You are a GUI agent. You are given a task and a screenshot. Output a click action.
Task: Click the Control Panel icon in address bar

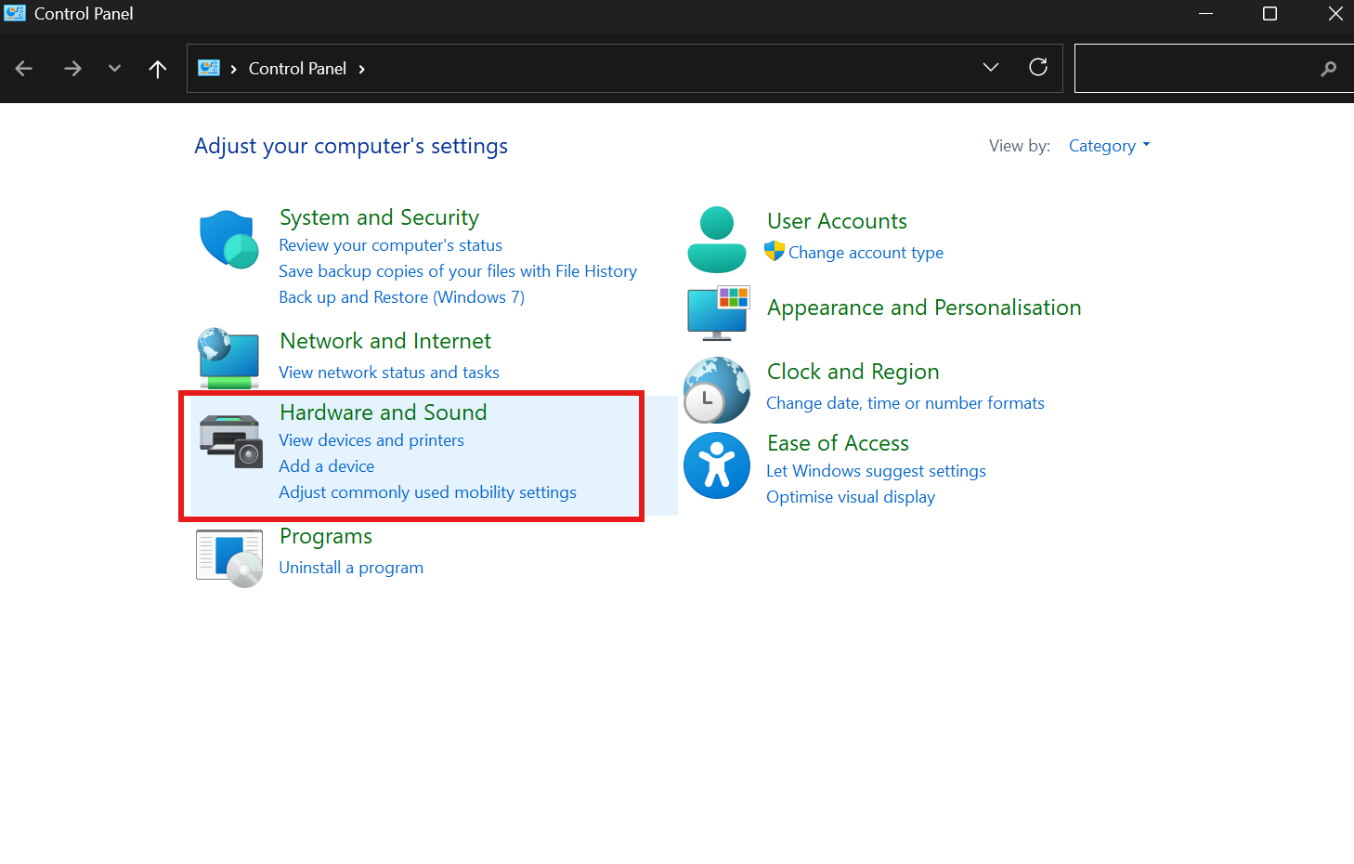tap(209, 68)
